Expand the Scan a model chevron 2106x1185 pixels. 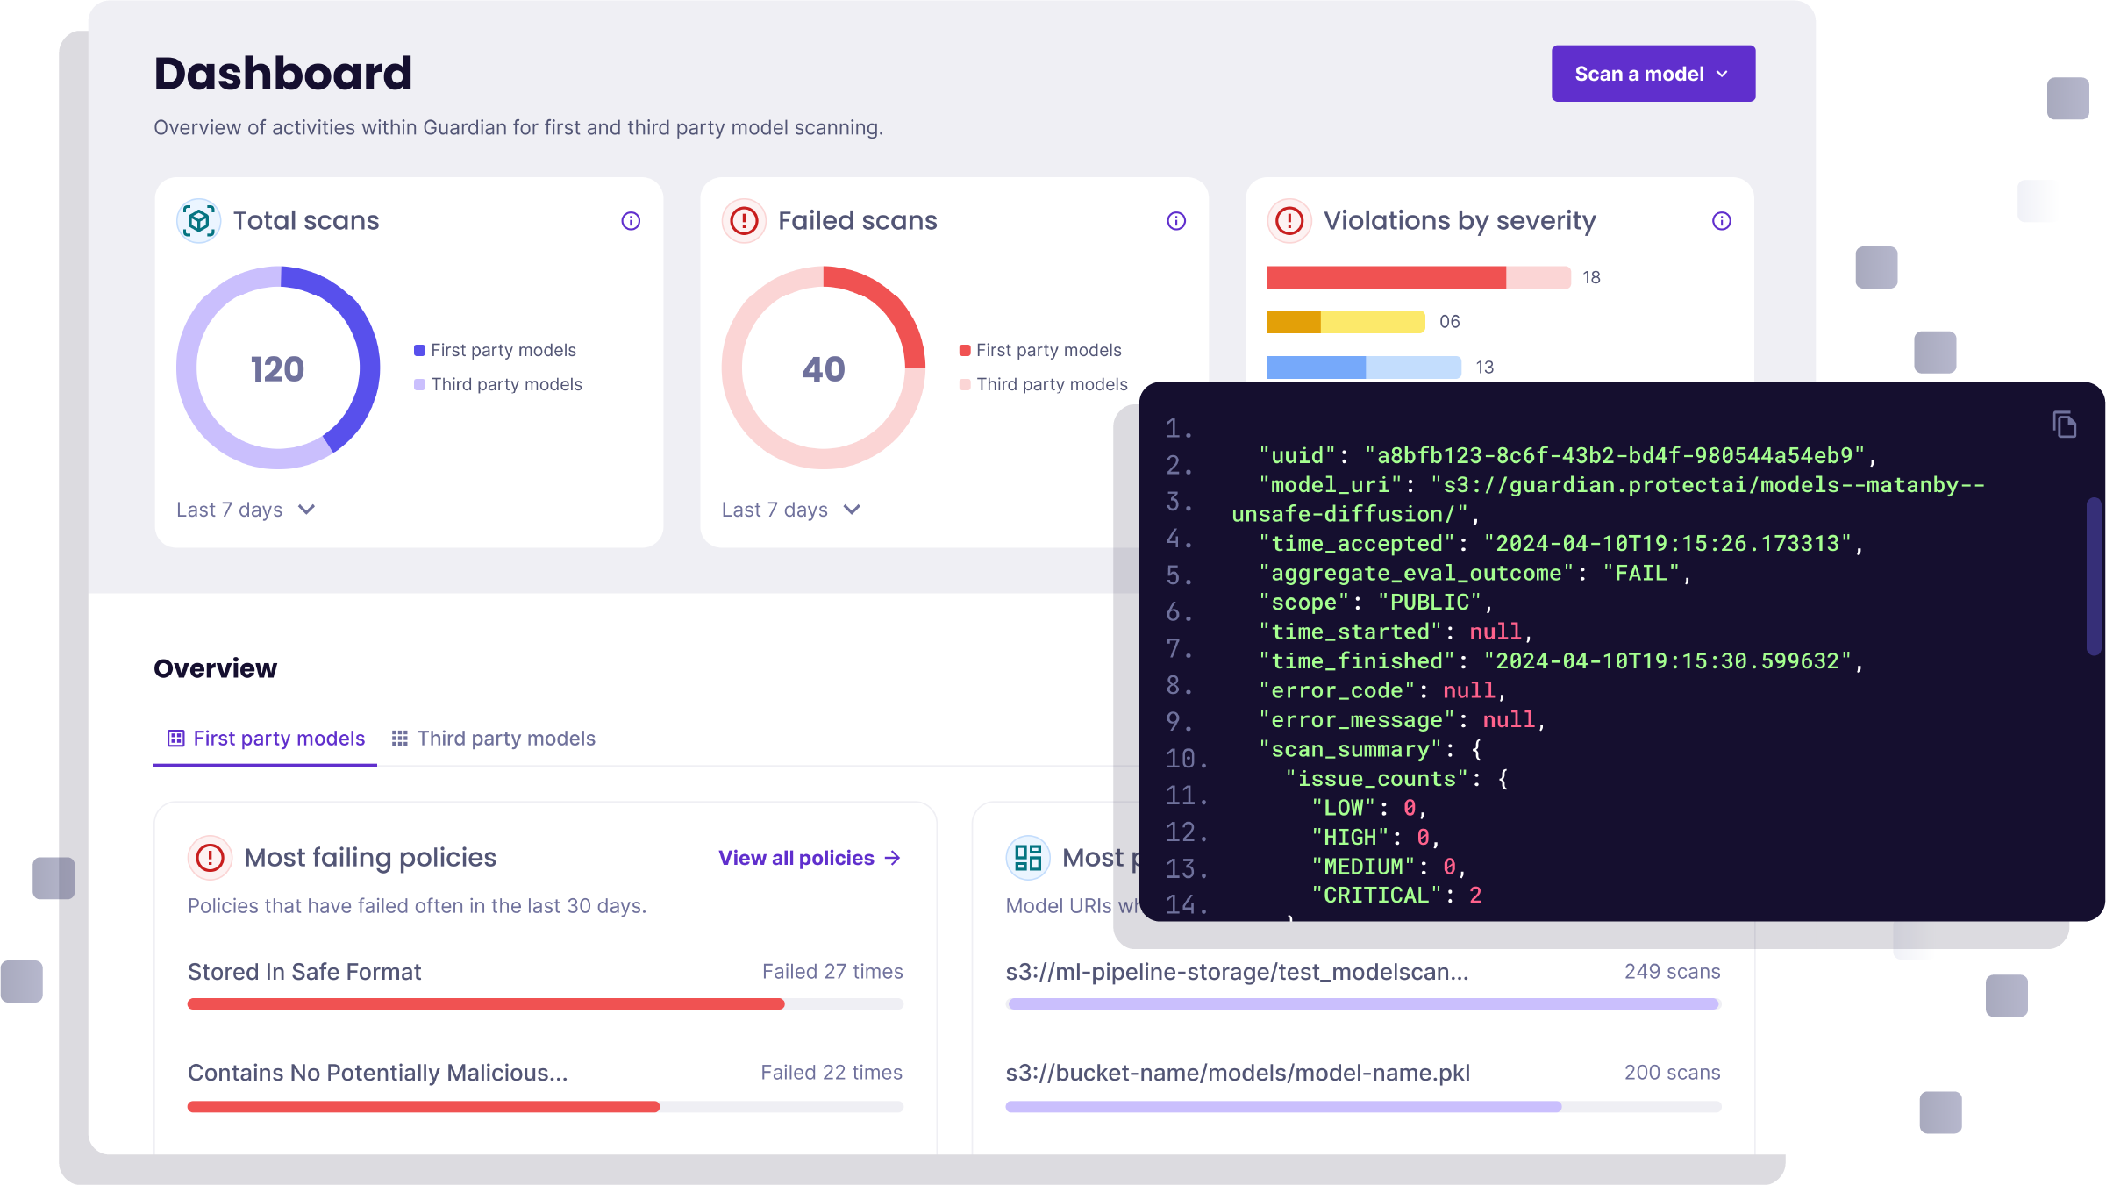click(x=1722, y=74)
